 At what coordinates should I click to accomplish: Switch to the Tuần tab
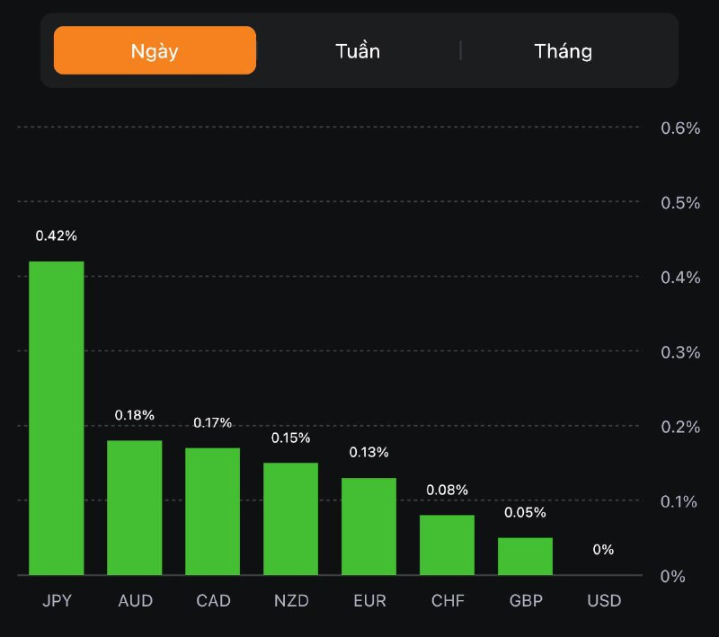click(x=358, y=50)
